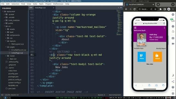Open README.md file
Image resolution: width=176 pixels, height=99 pixels.
tap(13, 86)
